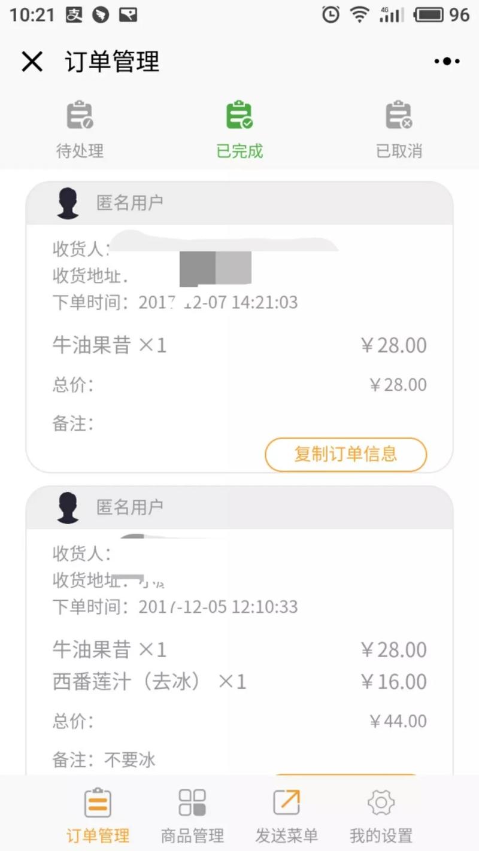Select 牛油果昔 ×1 item in first order
Viewport: 479px width, 851px height.
[110, 345]
